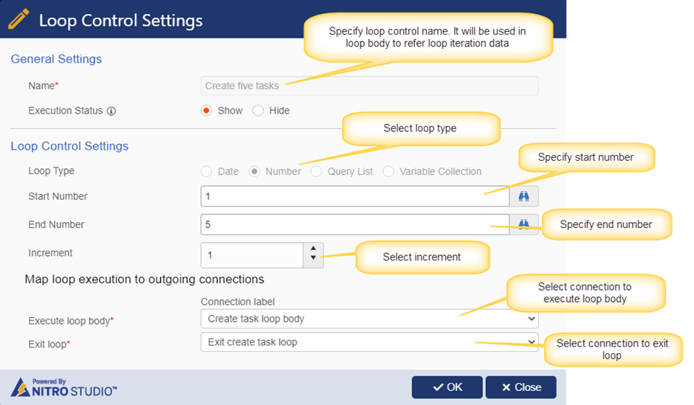Click into End Number field
694x405 pixels.
pyautogui.click(x=355, y=224)
